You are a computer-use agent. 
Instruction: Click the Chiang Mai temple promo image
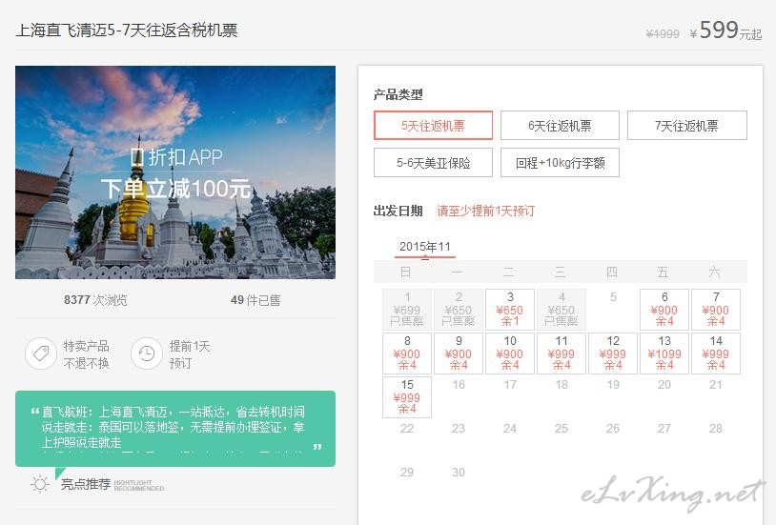pyautogui.click(x=175, y=172)
